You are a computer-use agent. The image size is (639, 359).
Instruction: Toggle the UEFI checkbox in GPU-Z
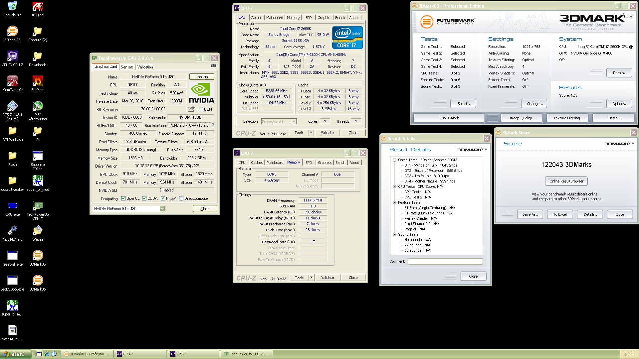click(201, 109)
